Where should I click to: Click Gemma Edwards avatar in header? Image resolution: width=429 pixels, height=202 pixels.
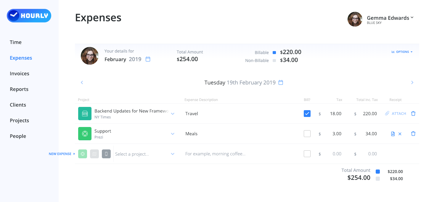[355, 19]
